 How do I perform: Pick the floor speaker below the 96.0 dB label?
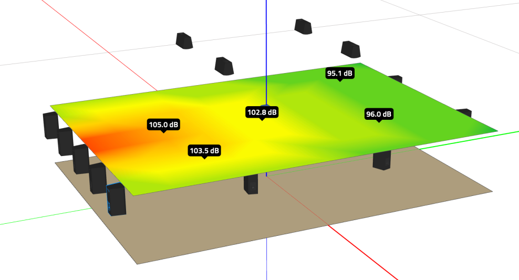click(382, 161)
